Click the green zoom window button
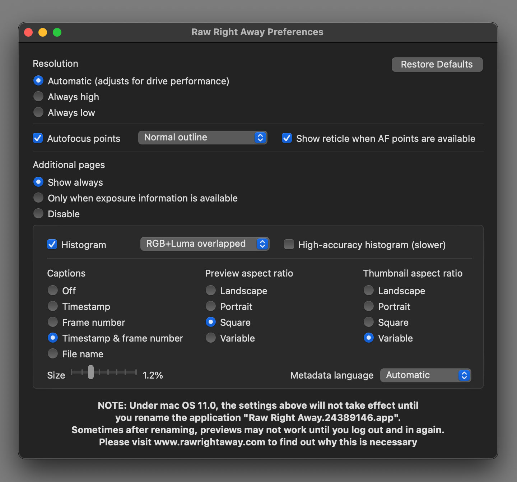The width and height of the screenshot is (517, 482). 57,32
